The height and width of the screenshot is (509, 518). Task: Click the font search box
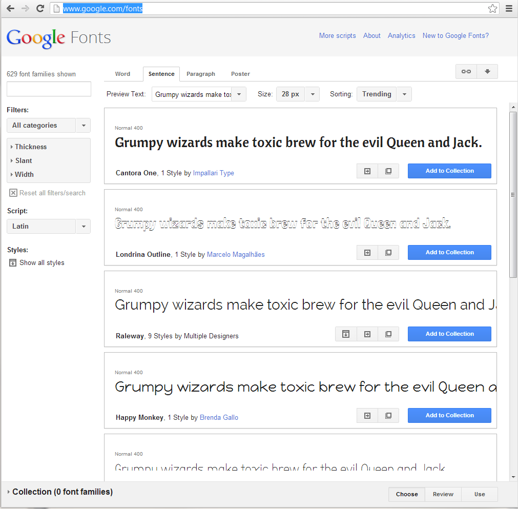[x=48, y=89]
